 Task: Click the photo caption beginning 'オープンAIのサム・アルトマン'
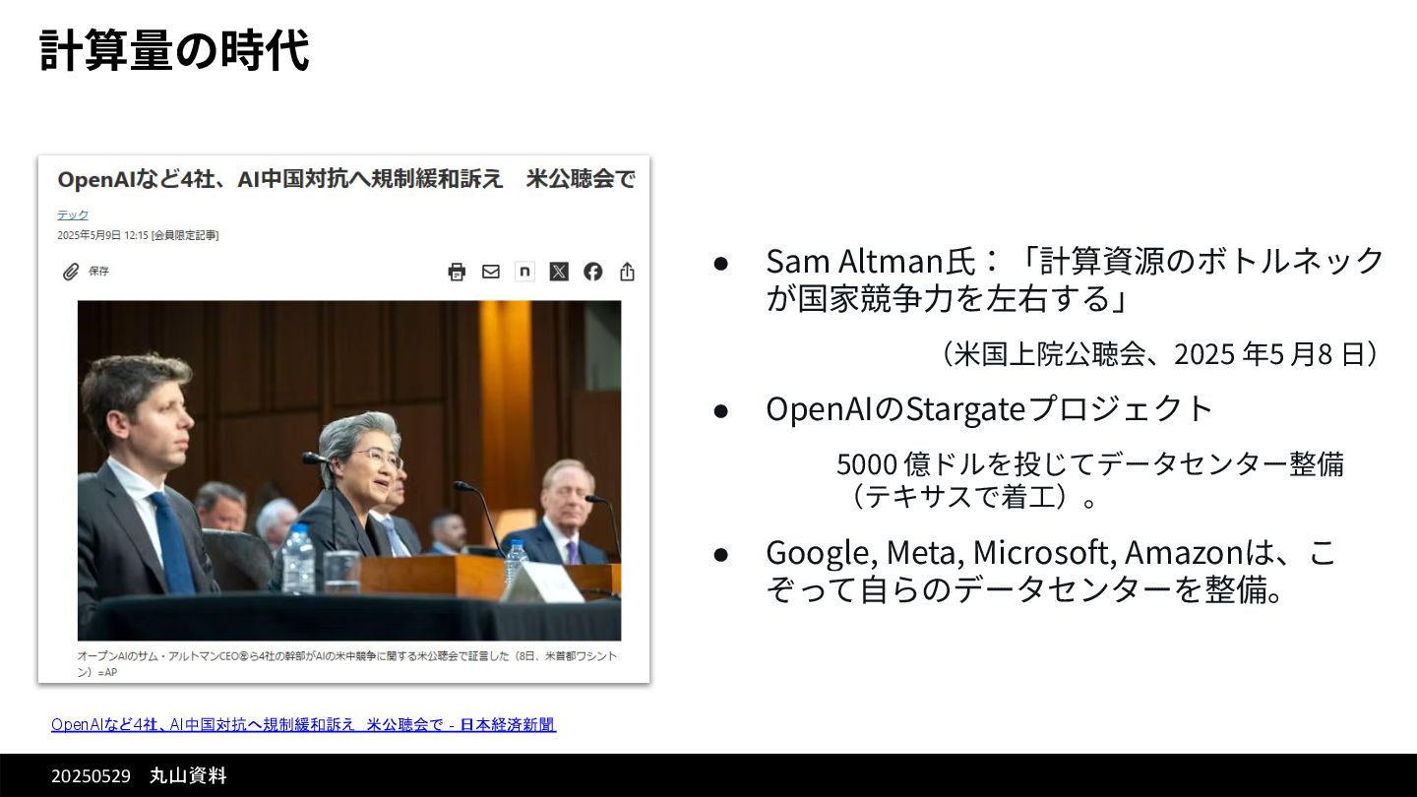pos(347,663)
